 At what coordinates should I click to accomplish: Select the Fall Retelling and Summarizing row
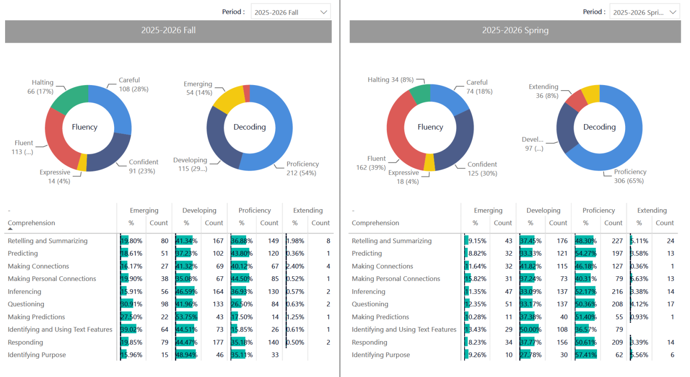point(169,241)
